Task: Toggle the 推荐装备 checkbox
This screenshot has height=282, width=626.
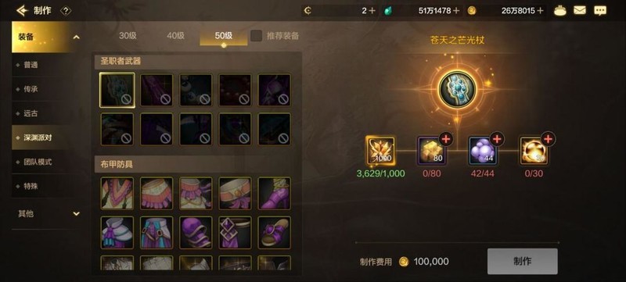Action: click(x=257, y=35)
